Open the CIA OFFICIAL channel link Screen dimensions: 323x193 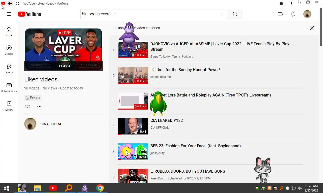(51, 124)
